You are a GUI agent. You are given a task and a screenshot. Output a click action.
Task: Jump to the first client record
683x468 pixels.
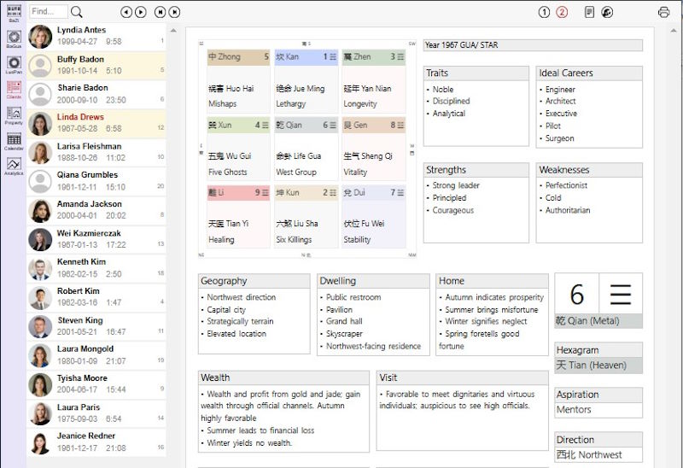point(161,12)
